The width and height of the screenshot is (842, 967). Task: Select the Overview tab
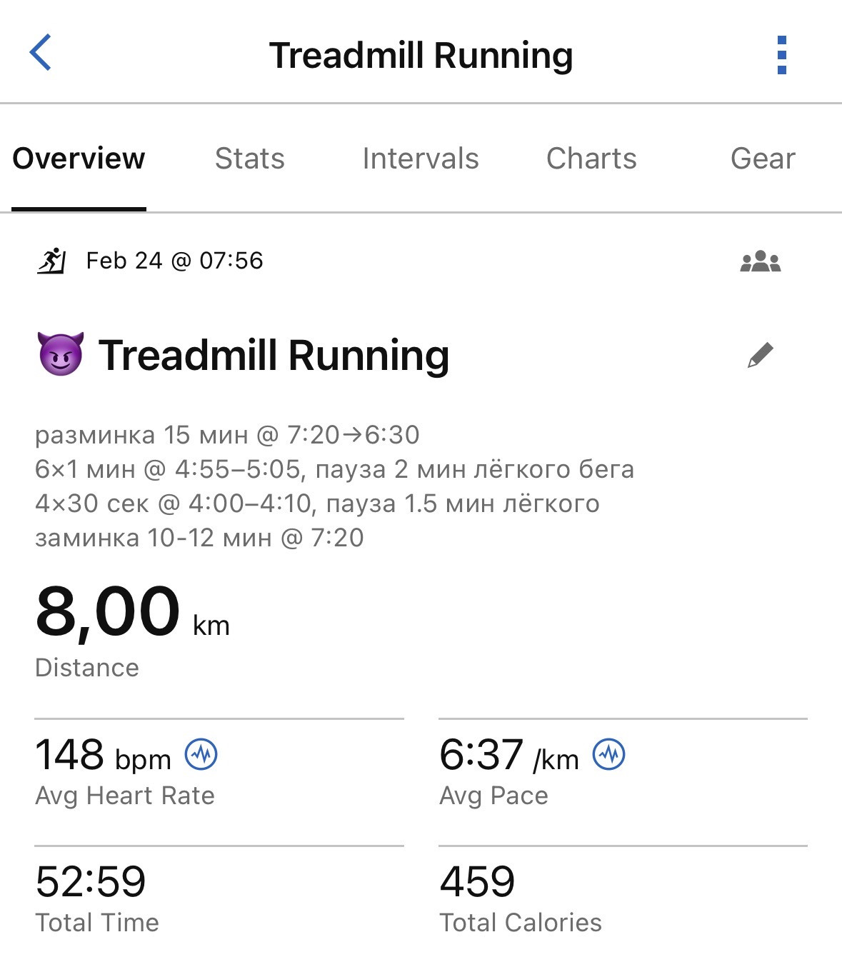tap(79, 158)
